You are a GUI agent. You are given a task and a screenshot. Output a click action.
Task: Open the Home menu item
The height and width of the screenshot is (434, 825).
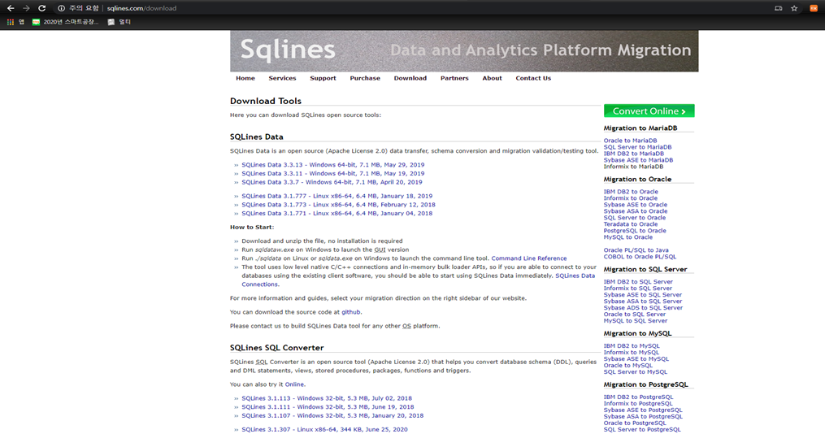245,78
